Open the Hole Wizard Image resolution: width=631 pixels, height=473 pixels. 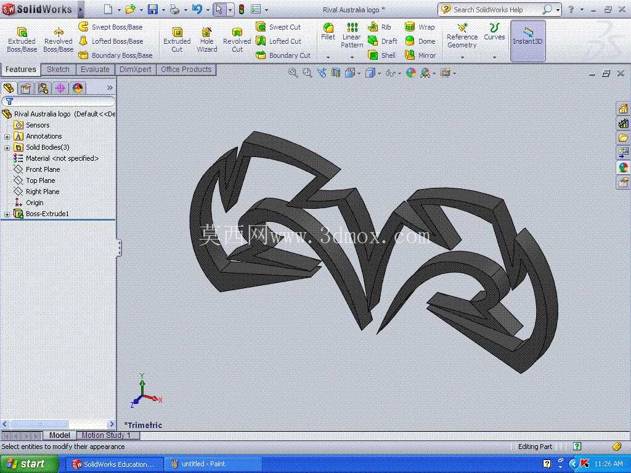click(207, 40)
